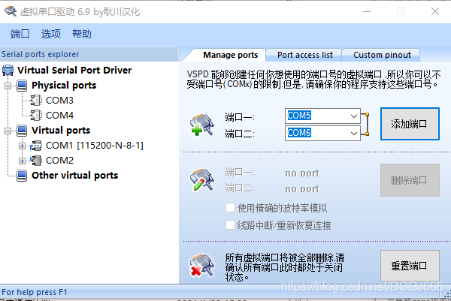Click the COM4 serial connector icon
The width and height of the screenshot is (451, 301).
[x=36, y=116]
